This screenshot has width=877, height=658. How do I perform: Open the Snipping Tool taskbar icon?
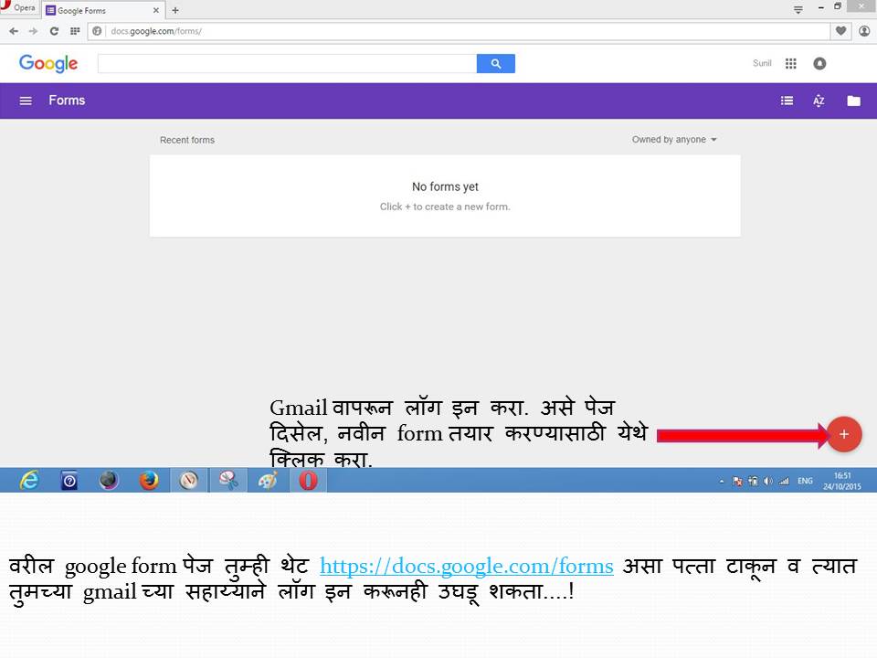tap(228, 480)
